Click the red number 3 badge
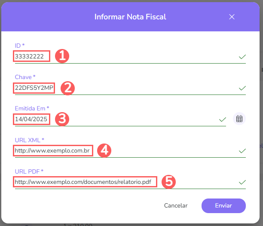This screenshot has height=226, width=263. [x=63, y=119]
